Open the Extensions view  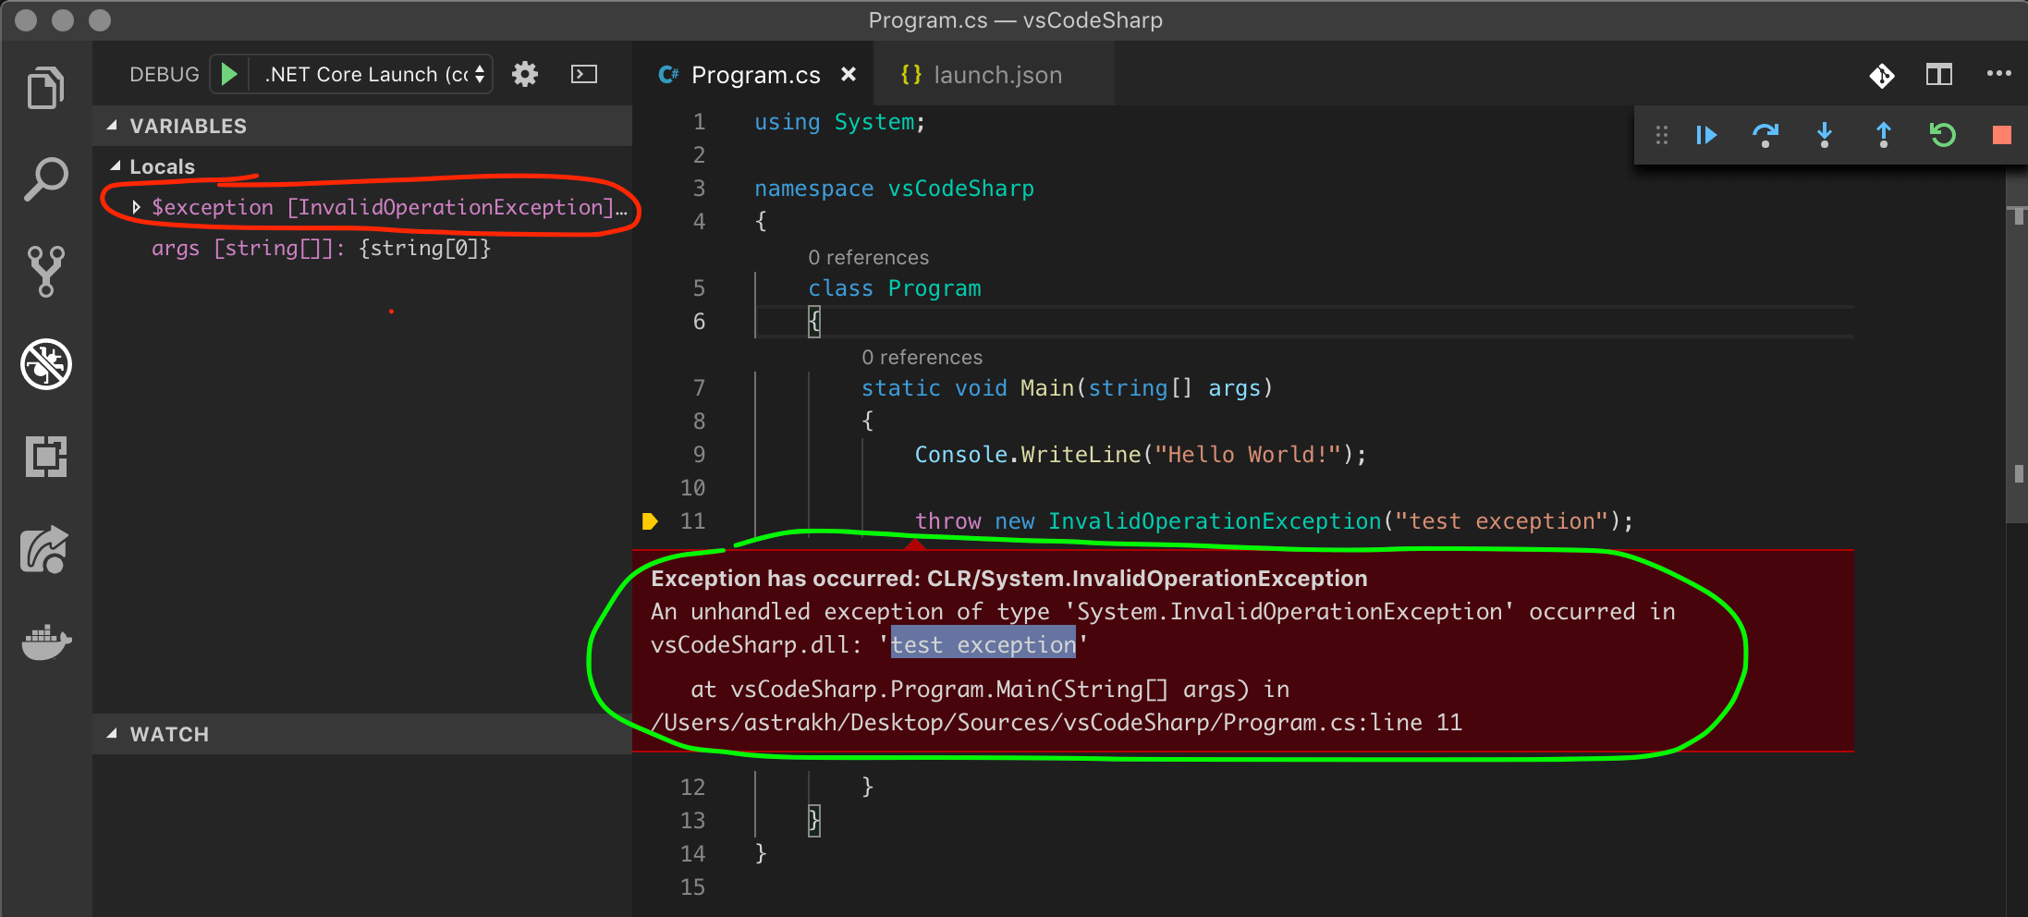coord(45,456)
